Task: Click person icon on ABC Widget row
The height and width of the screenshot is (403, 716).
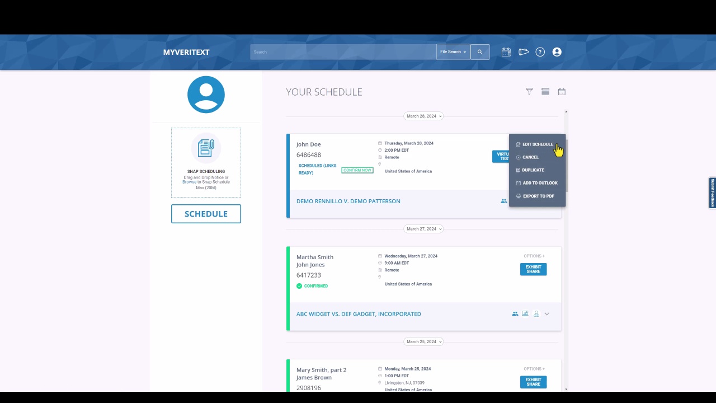Action: (x=536, y=314)
